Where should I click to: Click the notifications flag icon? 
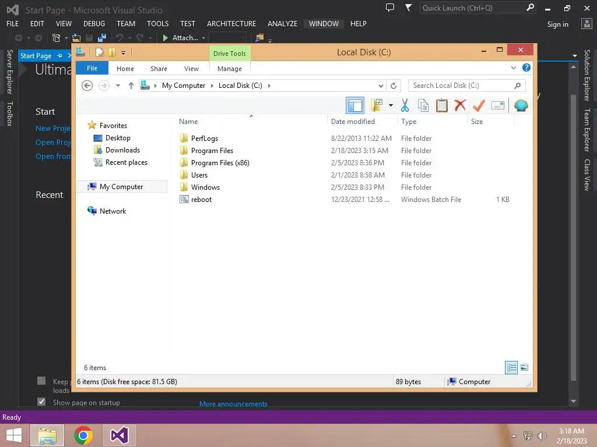click(x=408, y=8)
